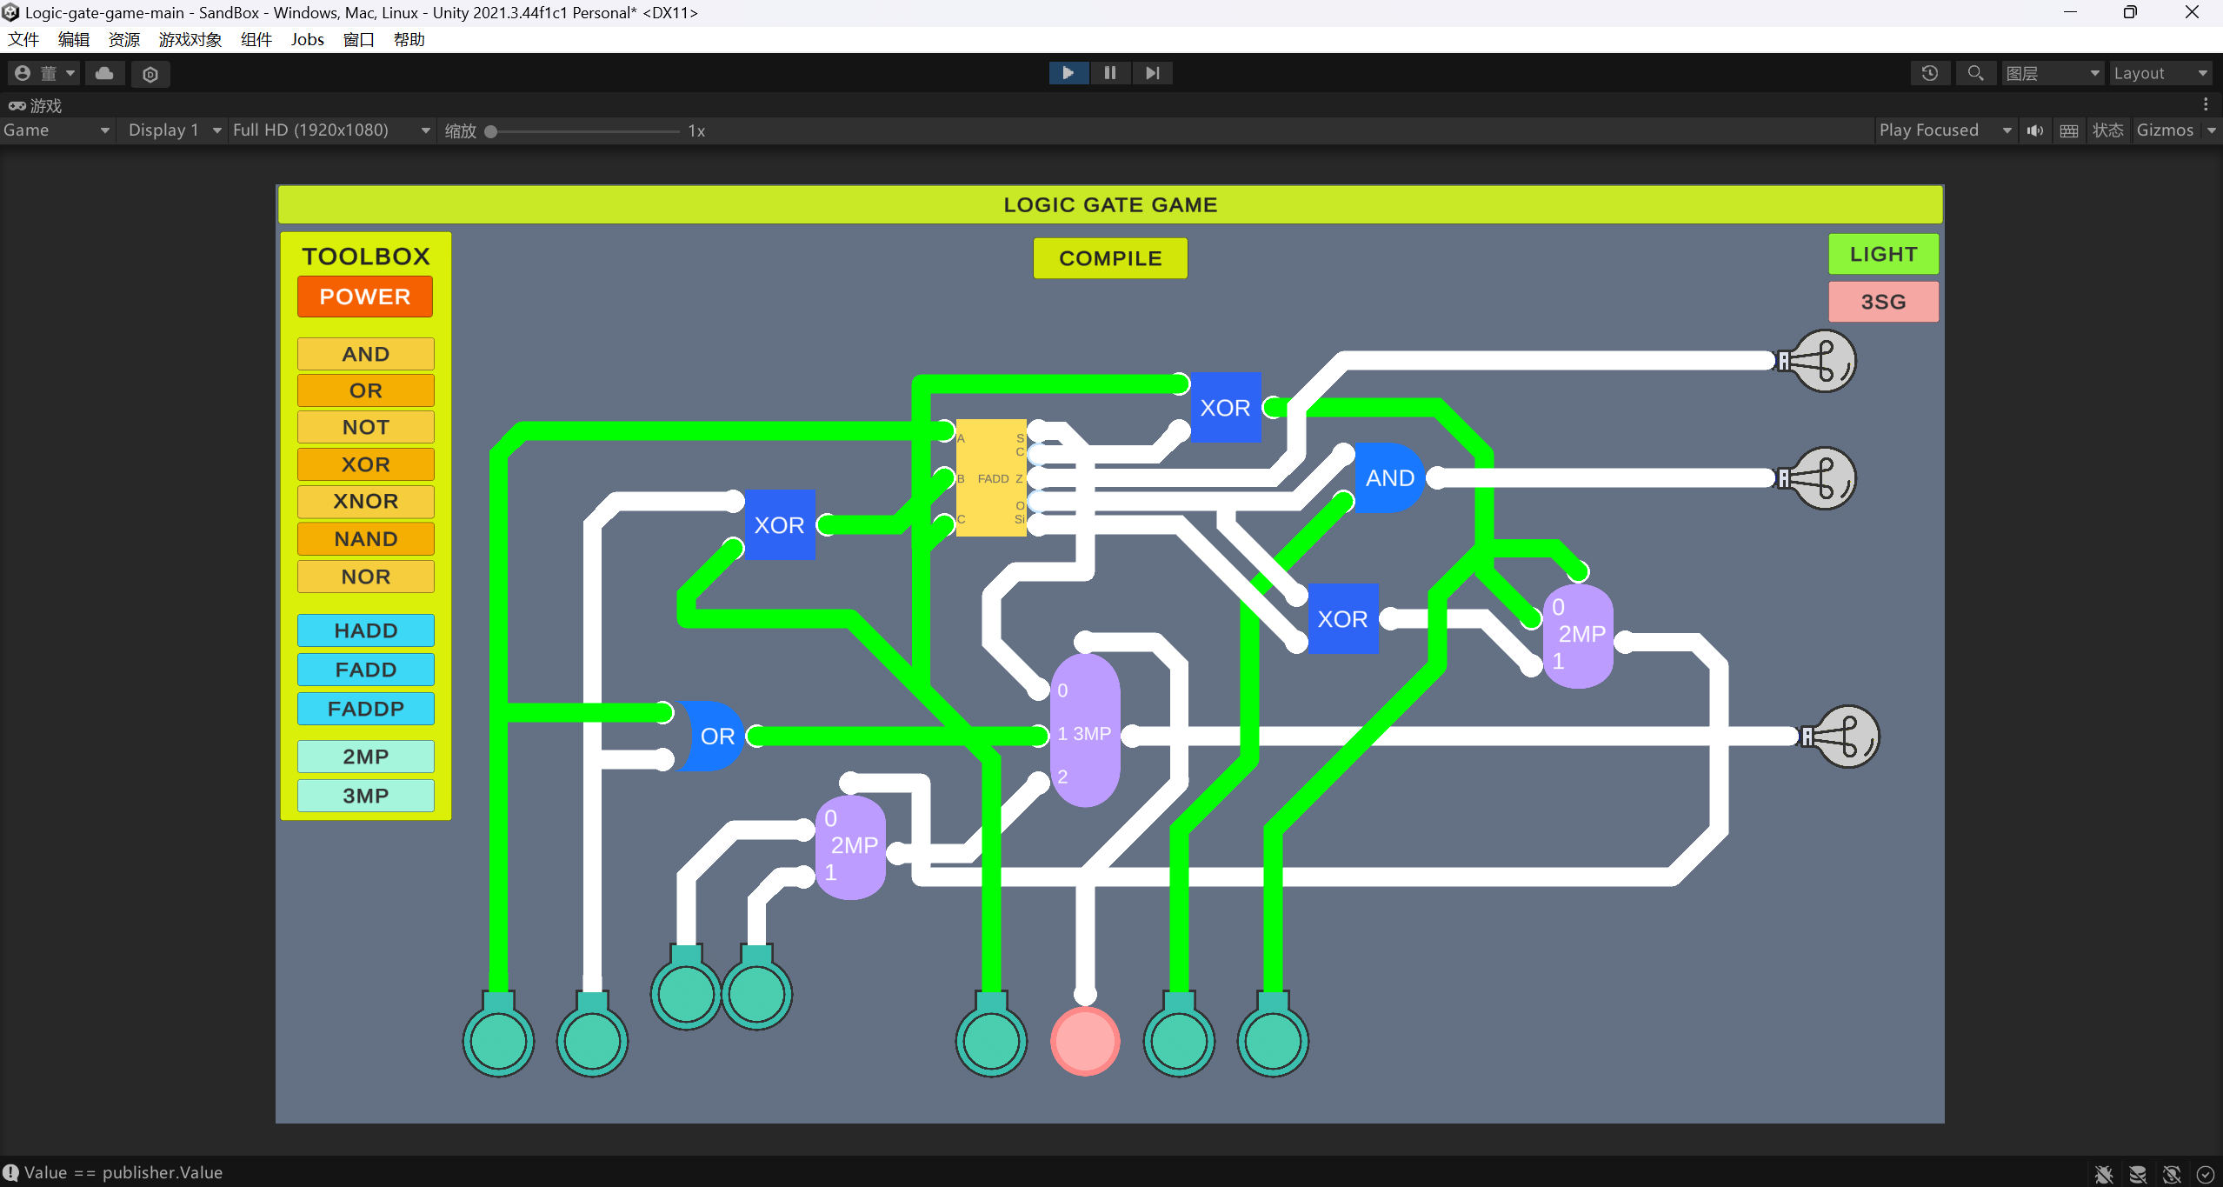Open the cloud services icon
2223x1187 pixels.
point(104,74)
